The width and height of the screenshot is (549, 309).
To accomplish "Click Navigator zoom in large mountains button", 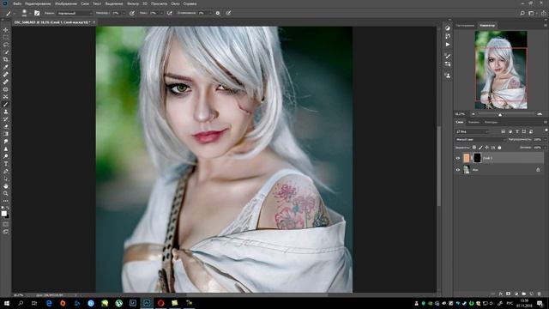I will 540,114.
